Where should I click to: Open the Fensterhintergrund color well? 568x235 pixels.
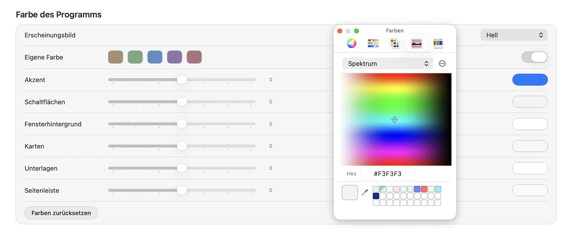click(530, 124)
